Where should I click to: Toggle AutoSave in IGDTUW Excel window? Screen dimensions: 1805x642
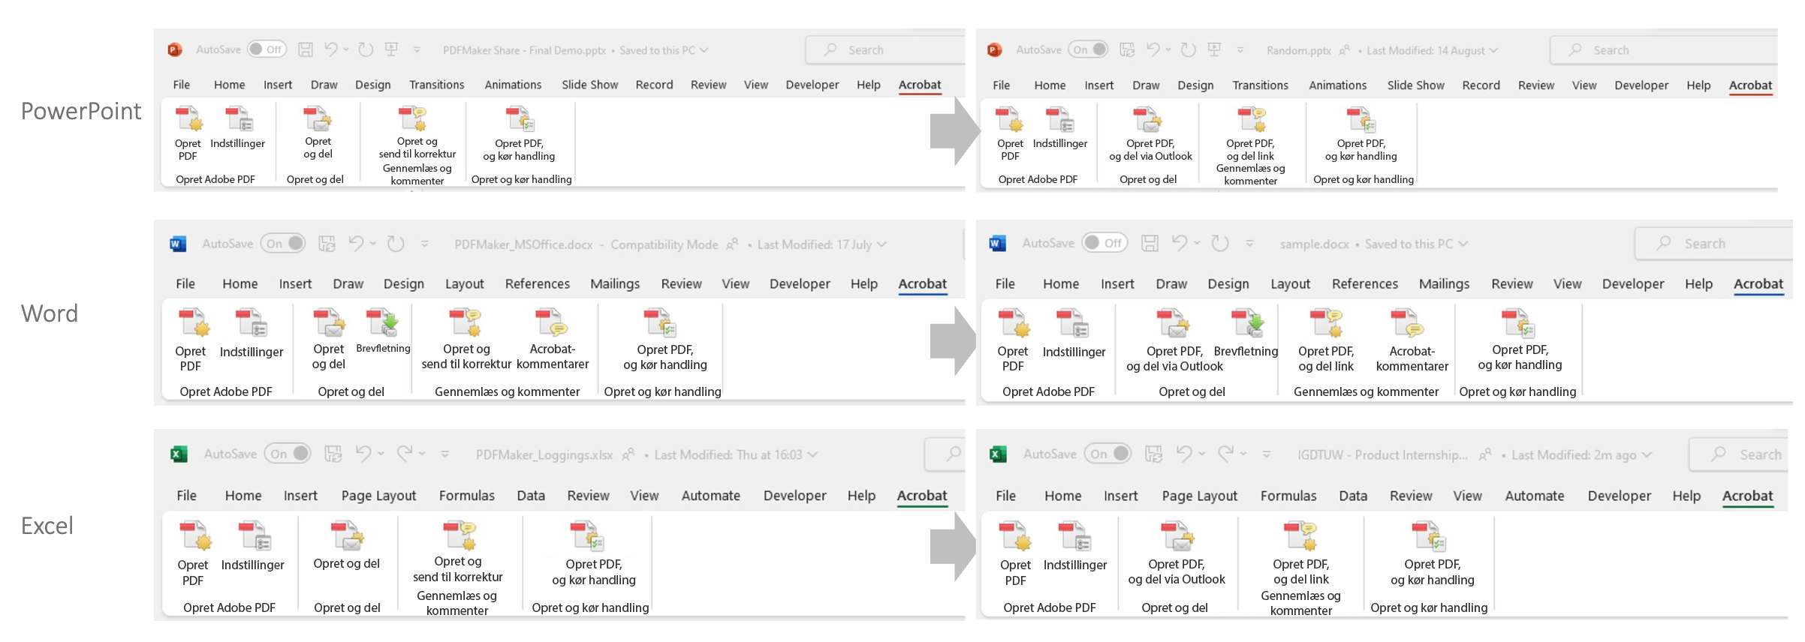[x=1107, y=454]
